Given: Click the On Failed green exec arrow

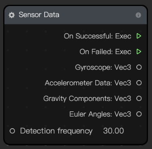Looking at the screenshot, I should [139, 52].
